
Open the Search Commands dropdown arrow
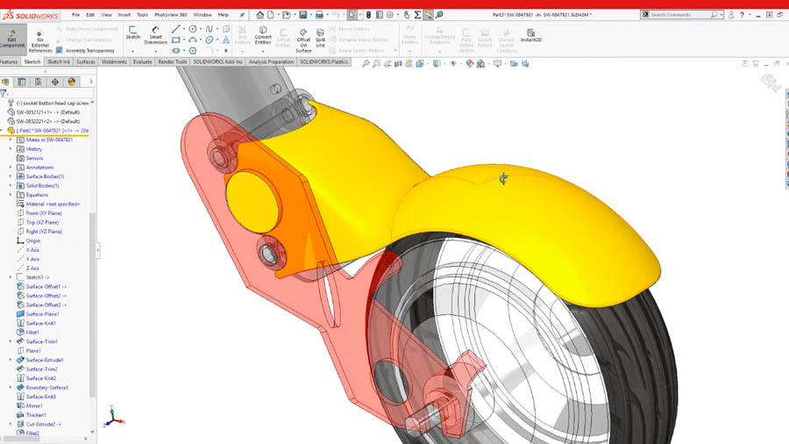tap(720, 15)
